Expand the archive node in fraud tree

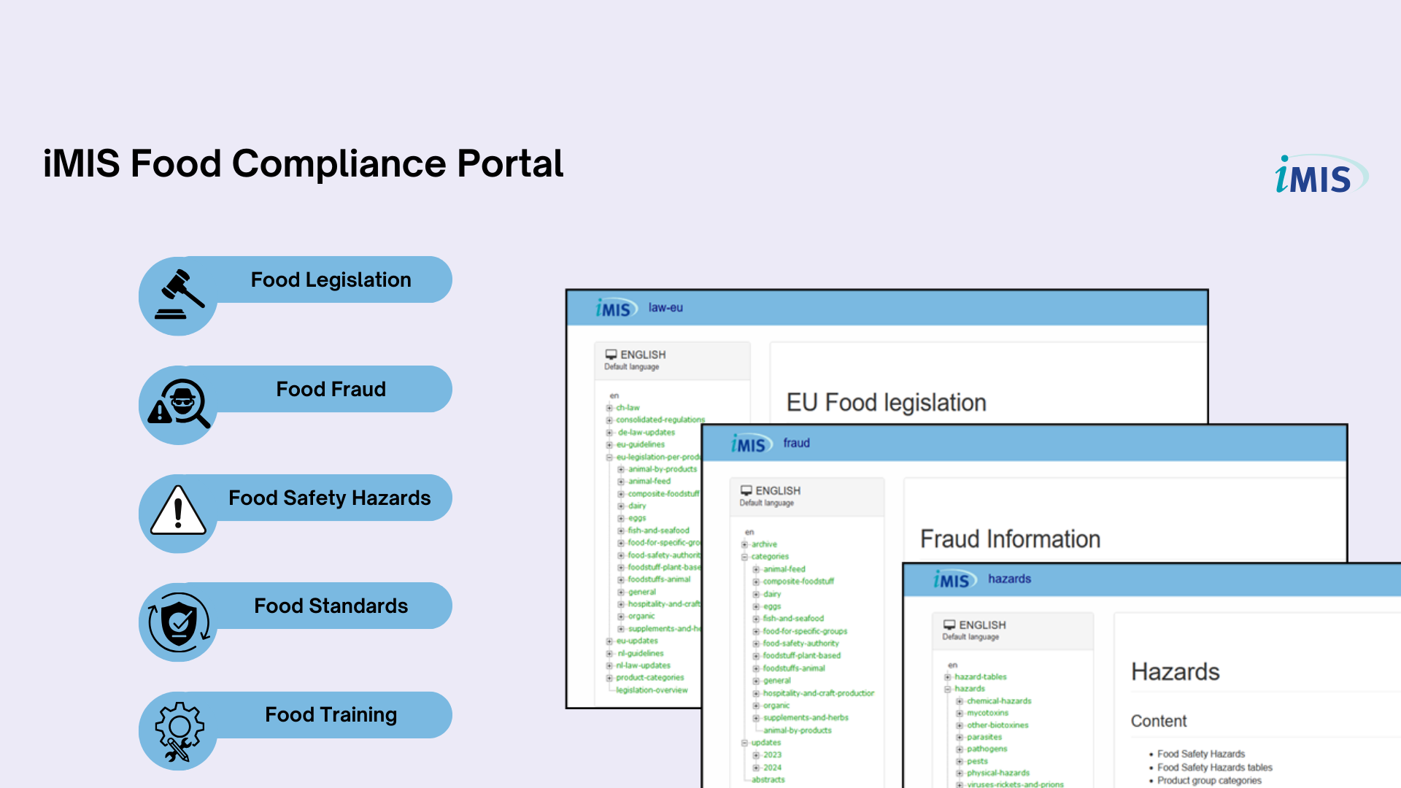tap(744, 544)
